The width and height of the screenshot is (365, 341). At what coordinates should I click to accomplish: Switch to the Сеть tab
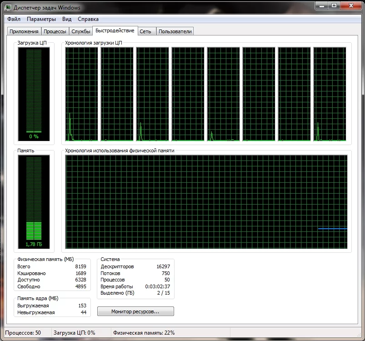click(x=146, y=31)
